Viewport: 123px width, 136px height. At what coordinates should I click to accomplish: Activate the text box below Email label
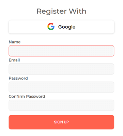click(x=61, y=69)
